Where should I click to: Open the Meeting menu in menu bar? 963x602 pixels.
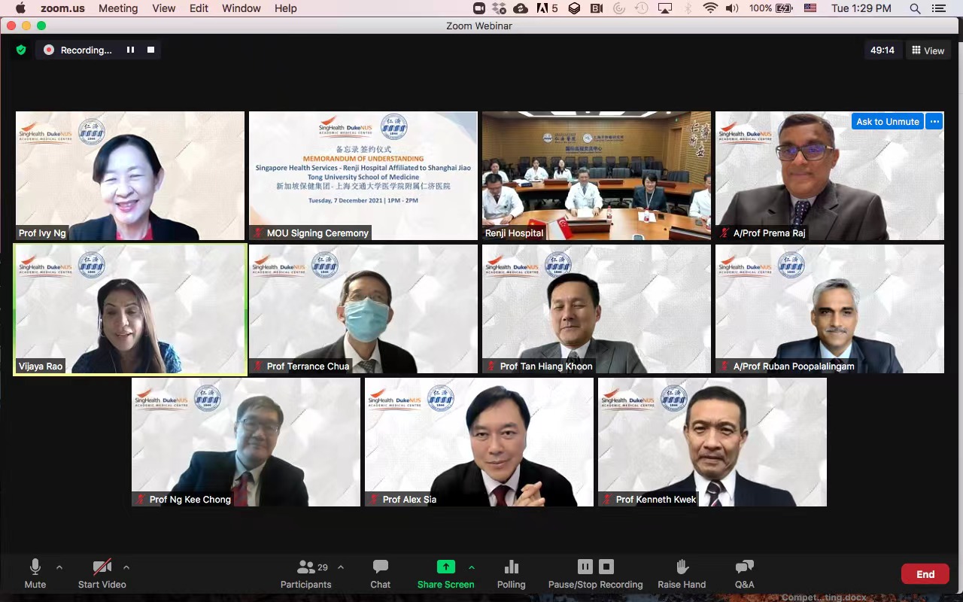(118, 8)
